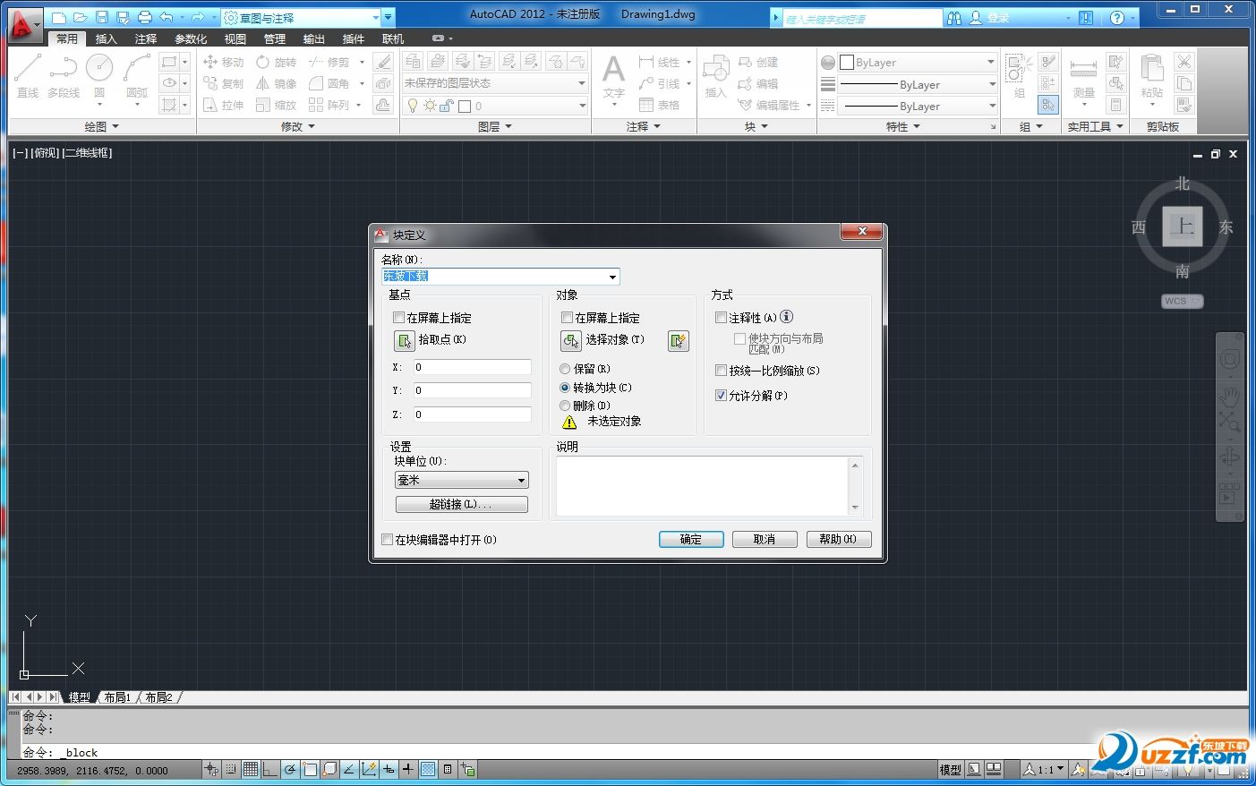Select the Rotate (旋转) tool

[x=276, y=62]
